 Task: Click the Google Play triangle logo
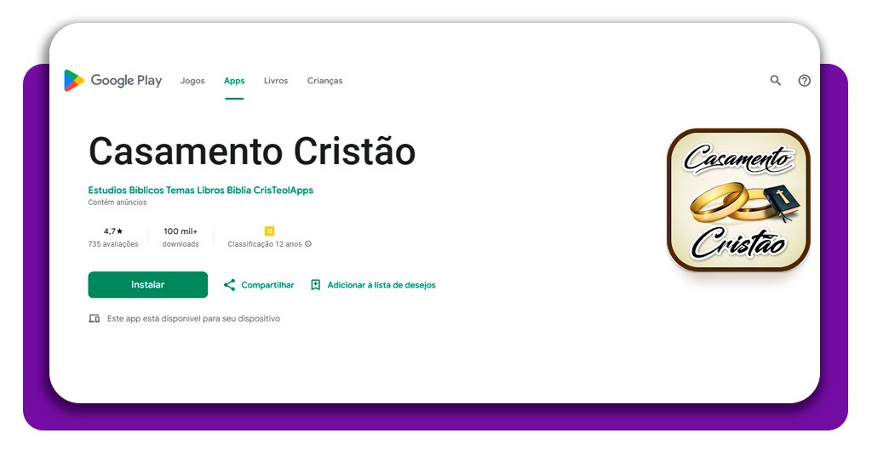[x=74, y=81]
